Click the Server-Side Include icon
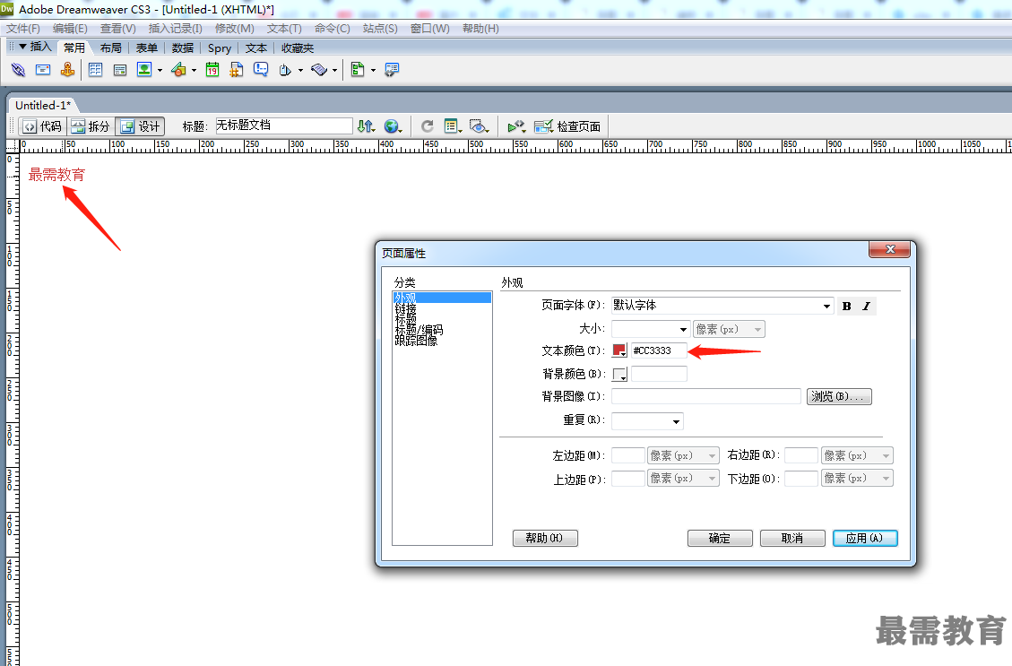This screenshot has width=1012, height=666. [237, 70]
